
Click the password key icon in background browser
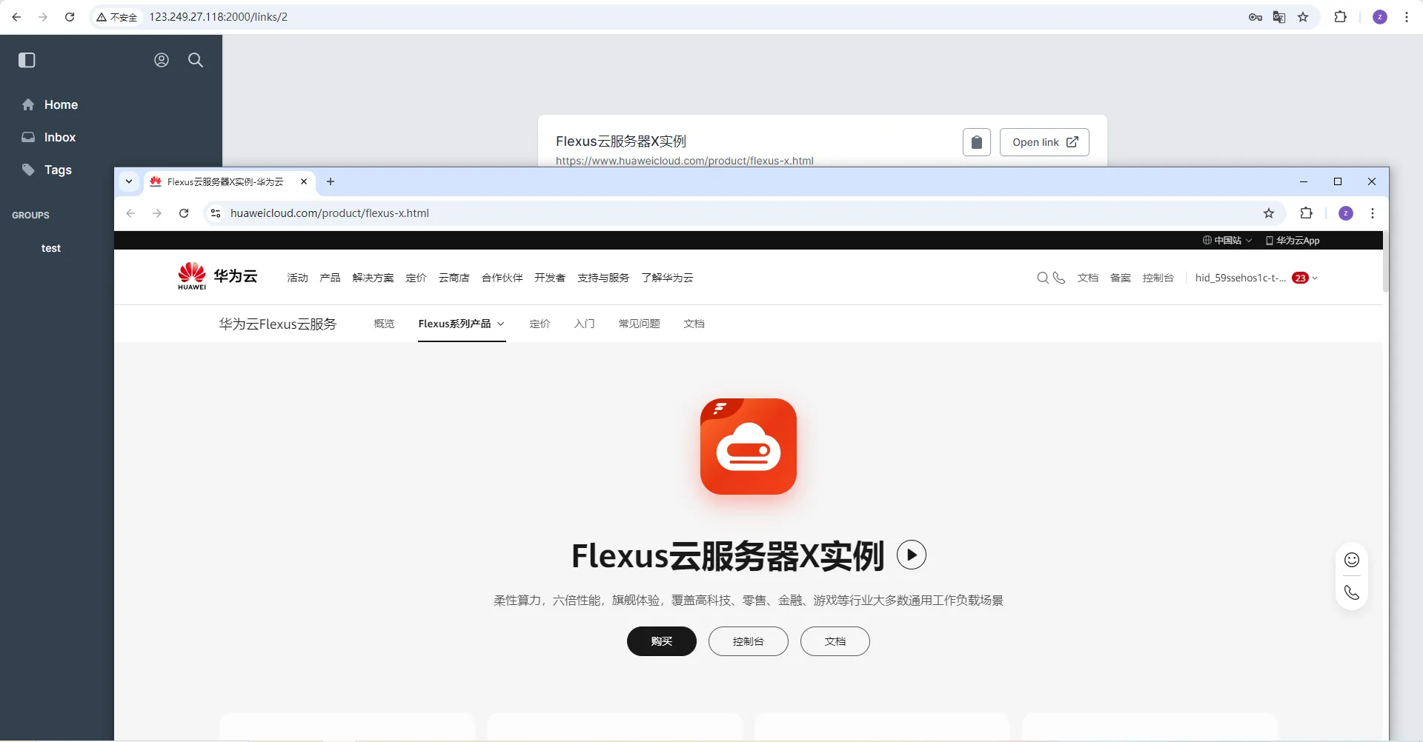1256,17
